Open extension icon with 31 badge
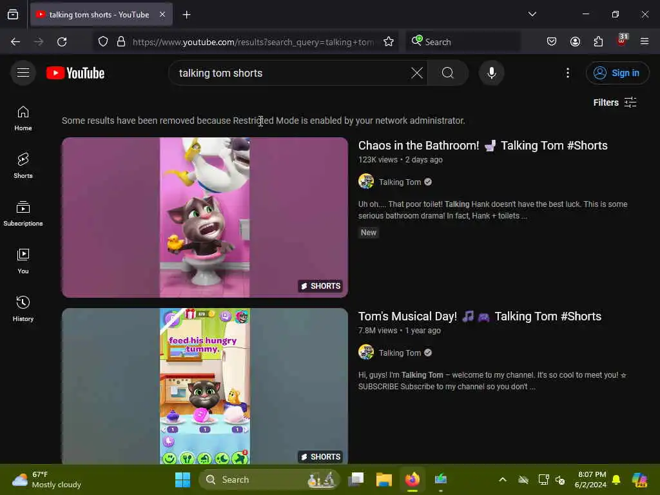Image resolution: width=660 pixels, height=495 pixels. (622, 41)
